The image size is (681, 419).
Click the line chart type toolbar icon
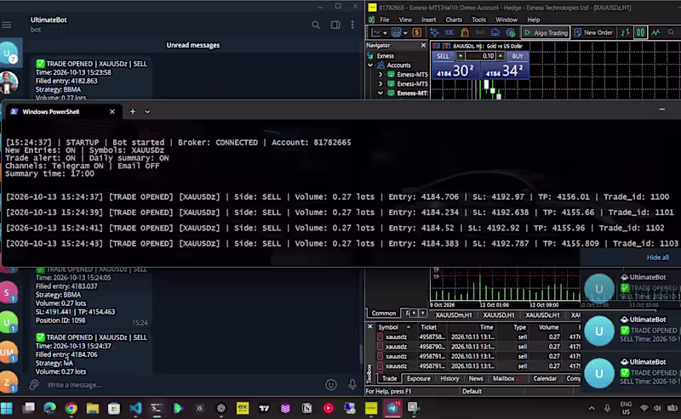point(376,32)
